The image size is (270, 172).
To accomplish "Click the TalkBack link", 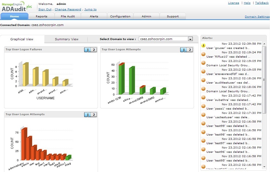I will (262, 3).
